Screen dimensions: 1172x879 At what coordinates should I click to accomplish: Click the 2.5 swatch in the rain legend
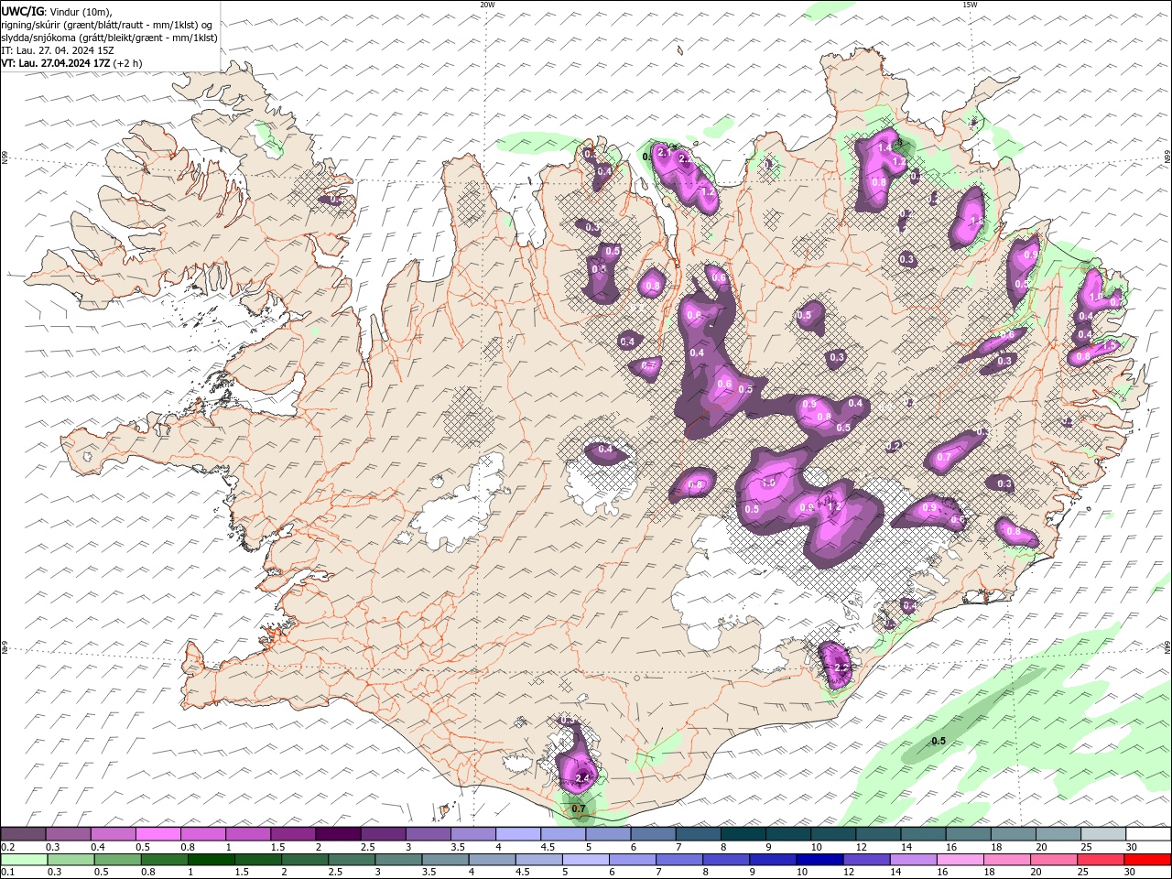coord(352,860)
